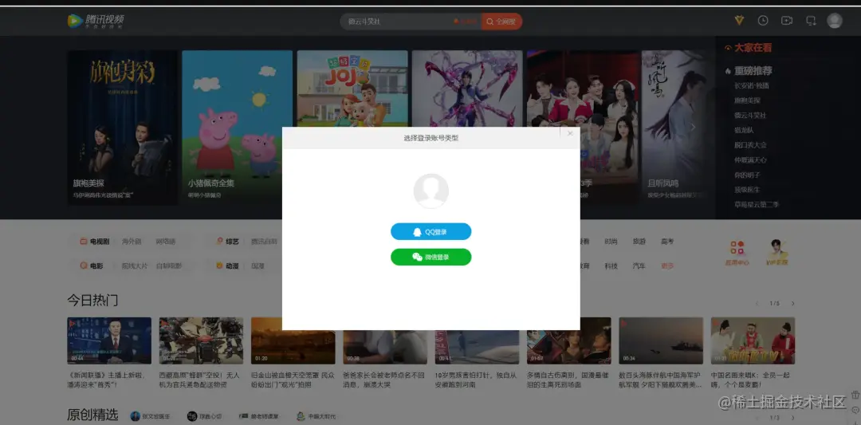This screenshot has height=425, width=861.
Task: Select 重磅推荐 heading in the sidebar
Action: 753,71
